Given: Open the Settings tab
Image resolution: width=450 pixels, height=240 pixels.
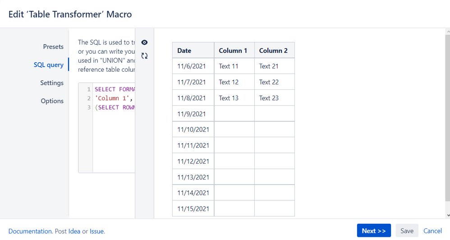Looking at the screenshot, I should 52,83.
